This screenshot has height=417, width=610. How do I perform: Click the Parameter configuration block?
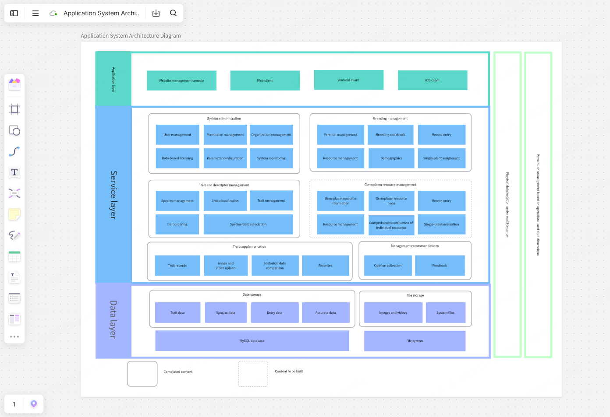225,158
